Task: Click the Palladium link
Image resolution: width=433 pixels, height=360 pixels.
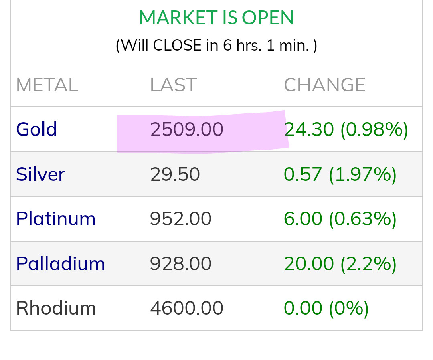Action: click(61, 264)
